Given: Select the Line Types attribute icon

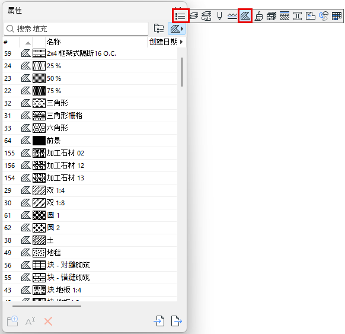Looking at the screenshot, I should (232, 16).
